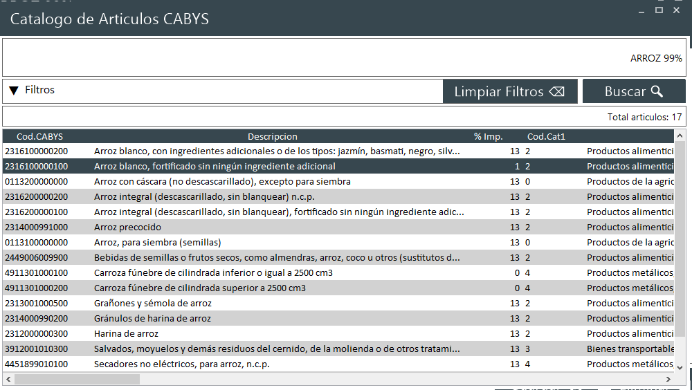Sort by the Cod.CABYS column header
The image size is (692, 390).
pyautogui.click(x=39, y=136)
